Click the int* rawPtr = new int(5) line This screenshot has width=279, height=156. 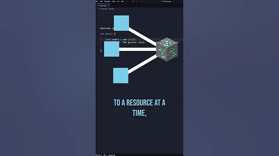121,39
